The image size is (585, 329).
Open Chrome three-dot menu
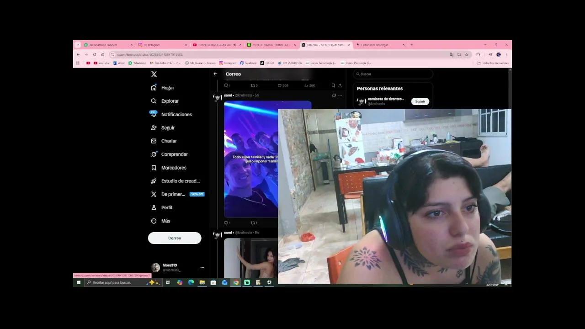(x=506, y=54)
